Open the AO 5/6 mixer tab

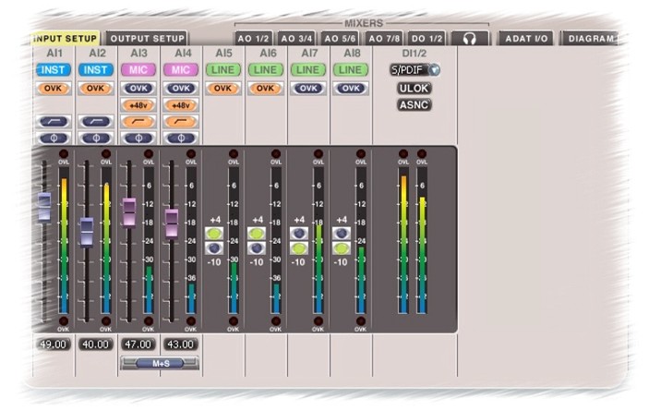[x=340, y=39]
